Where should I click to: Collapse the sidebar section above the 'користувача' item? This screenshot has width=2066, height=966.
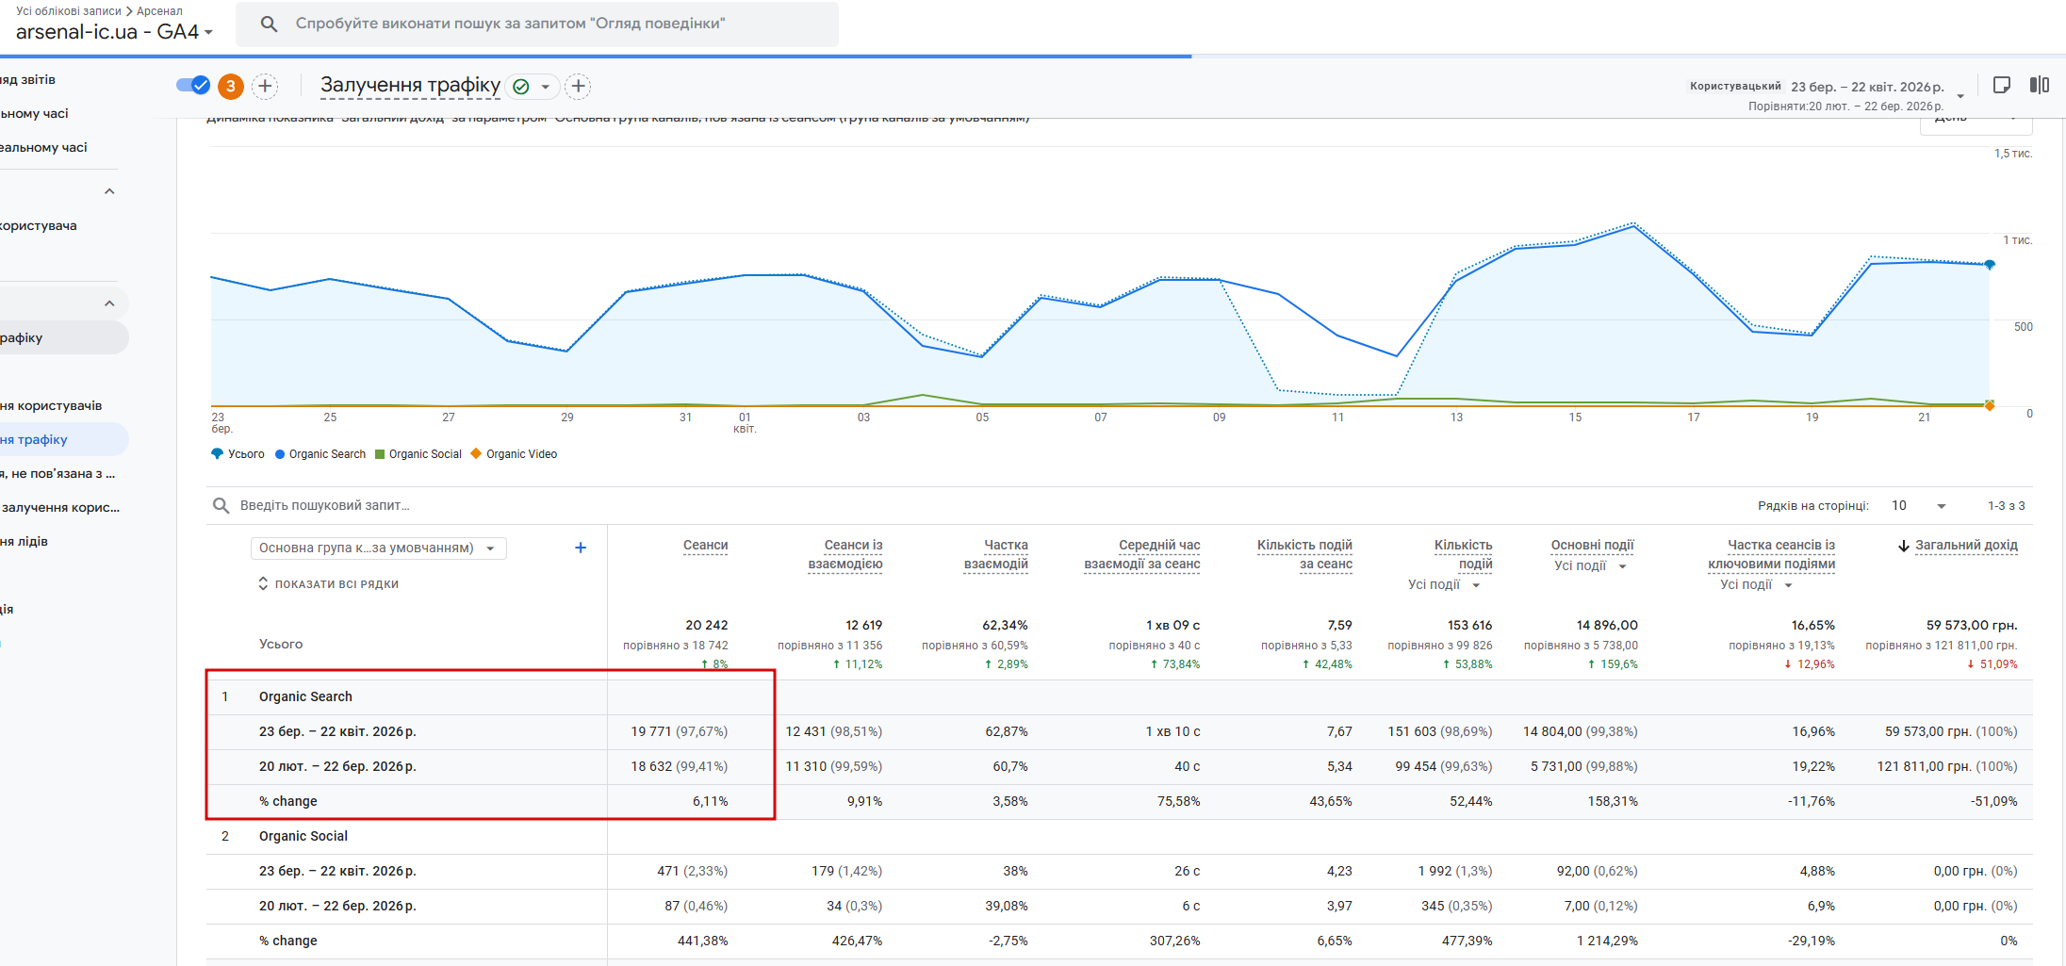click(x=109, y=191)
